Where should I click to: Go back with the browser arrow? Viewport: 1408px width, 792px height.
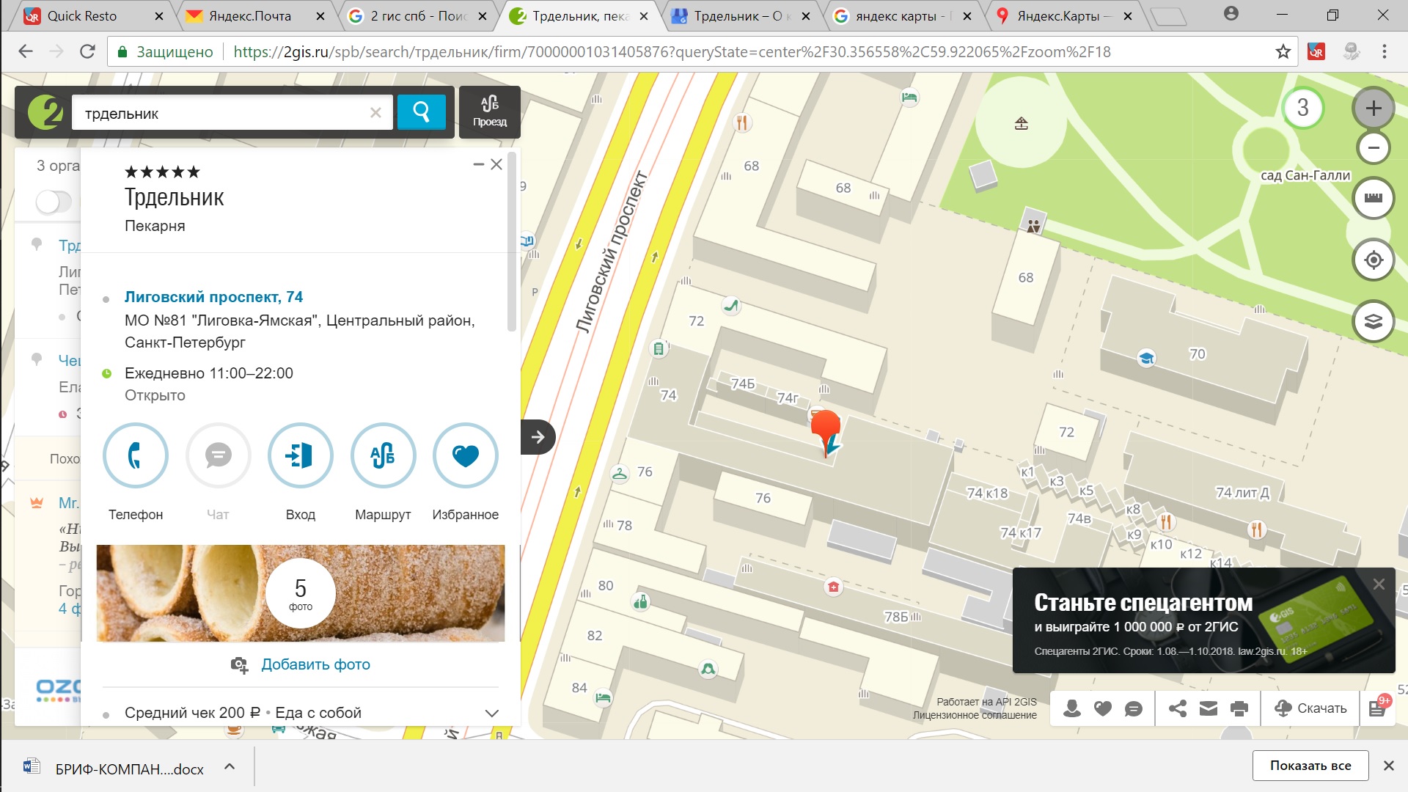point(26,51)
